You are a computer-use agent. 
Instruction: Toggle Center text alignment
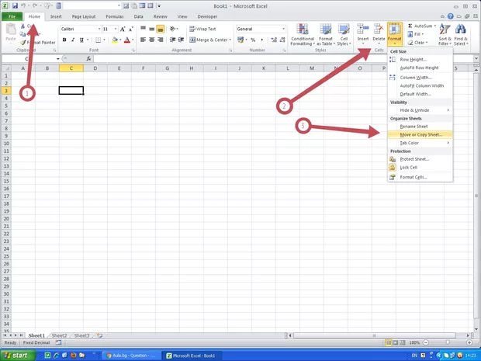coord(151,40)
